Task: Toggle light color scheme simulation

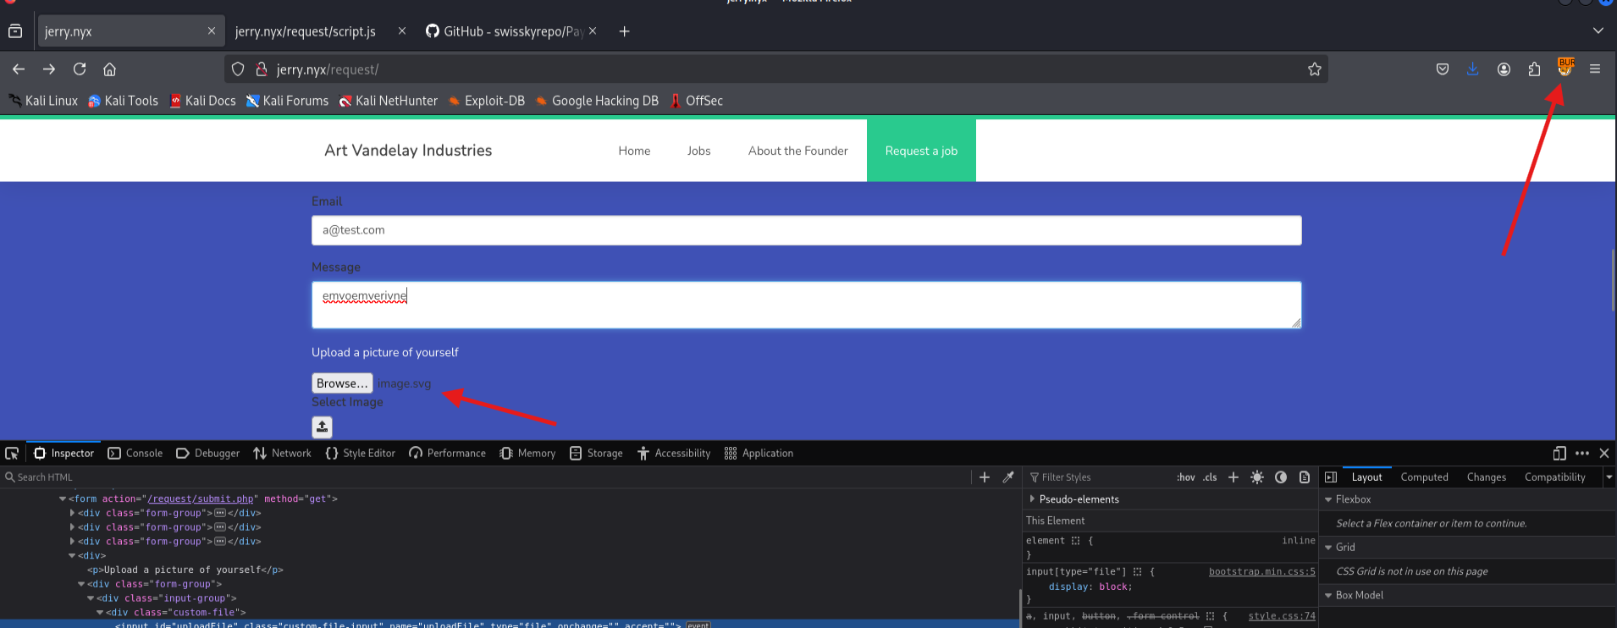Action: pyautogui.click(x=1257, y=477)
